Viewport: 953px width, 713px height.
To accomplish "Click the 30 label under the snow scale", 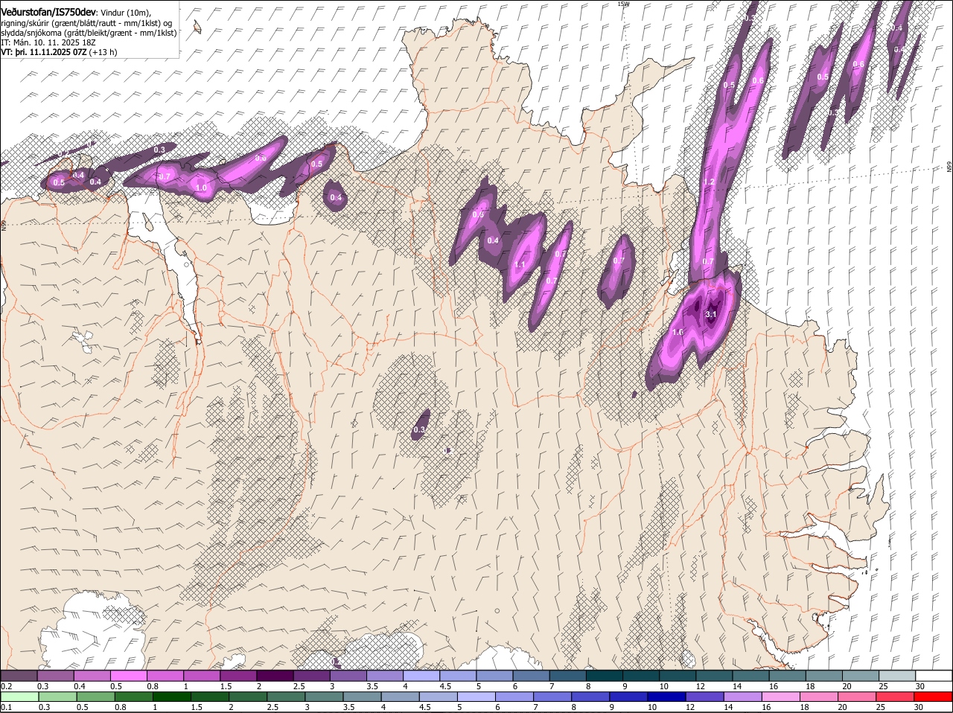I will coord(920,686).
